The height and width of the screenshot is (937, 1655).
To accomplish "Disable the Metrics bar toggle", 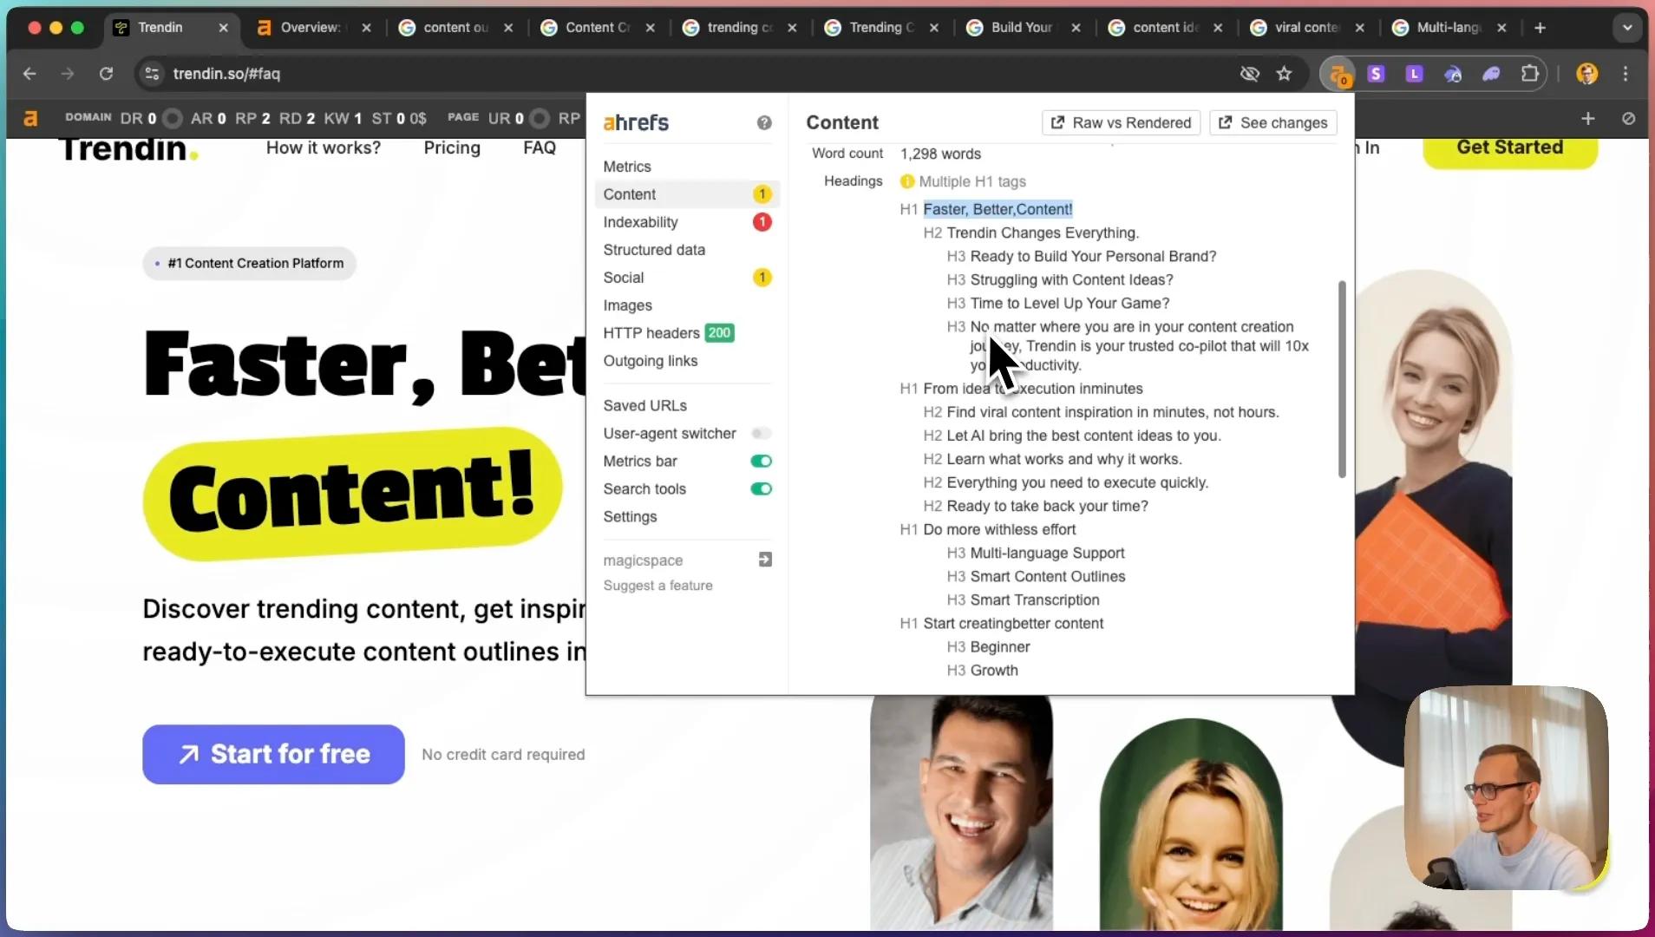I will 761,461.
